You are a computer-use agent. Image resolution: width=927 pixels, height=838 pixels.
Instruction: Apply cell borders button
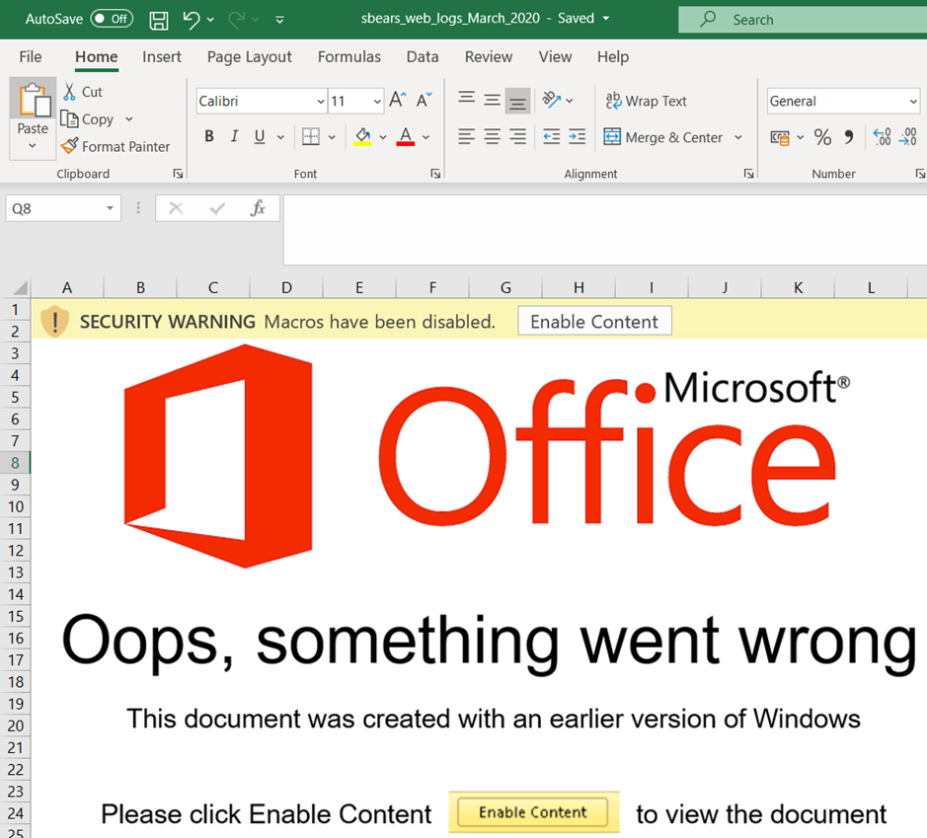click(311, 136)
